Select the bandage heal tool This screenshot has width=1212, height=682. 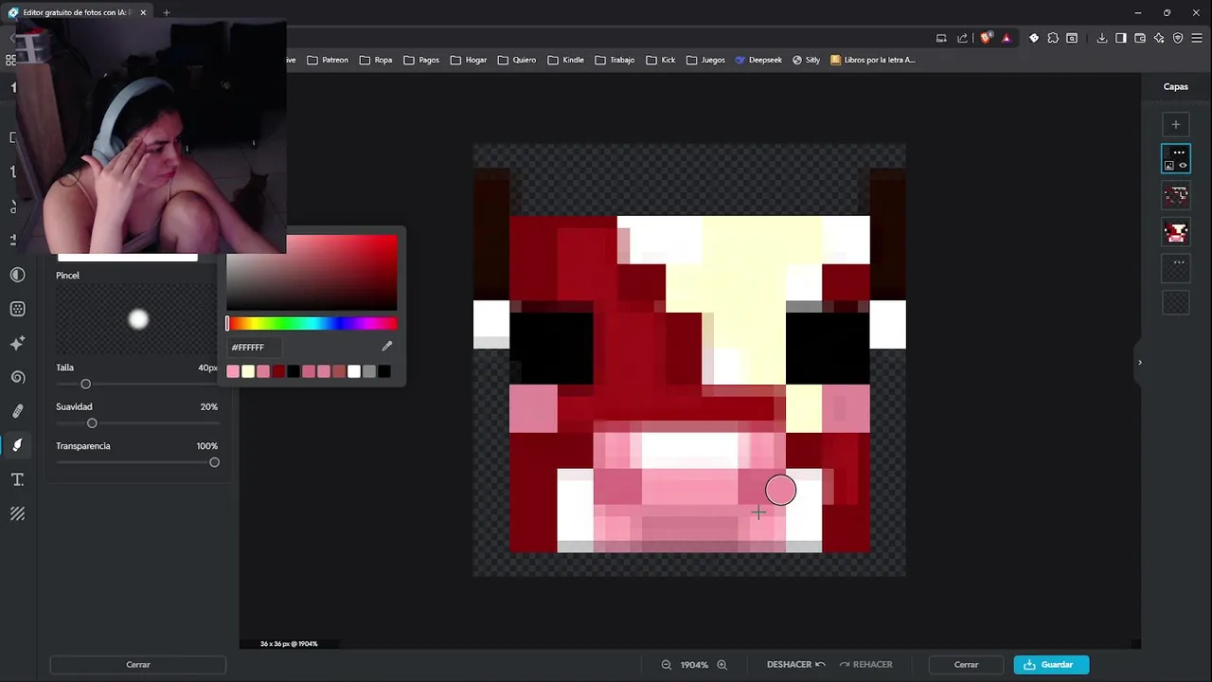[x=17, y=411]
